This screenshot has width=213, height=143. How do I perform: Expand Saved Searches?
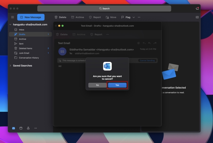point(10,66)
